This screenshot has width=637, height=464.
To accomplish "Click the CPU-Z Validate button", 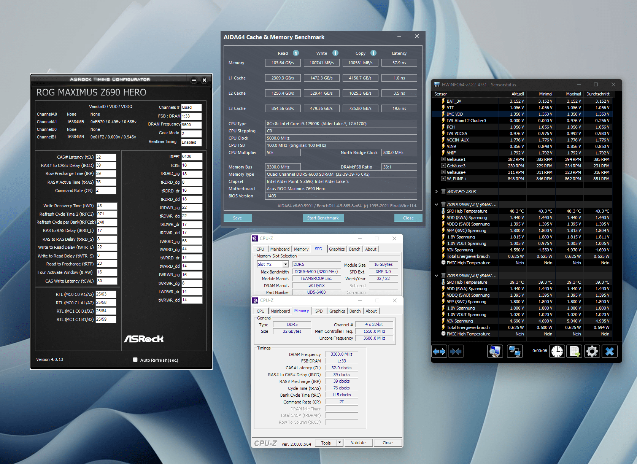I will pos(358,443).
